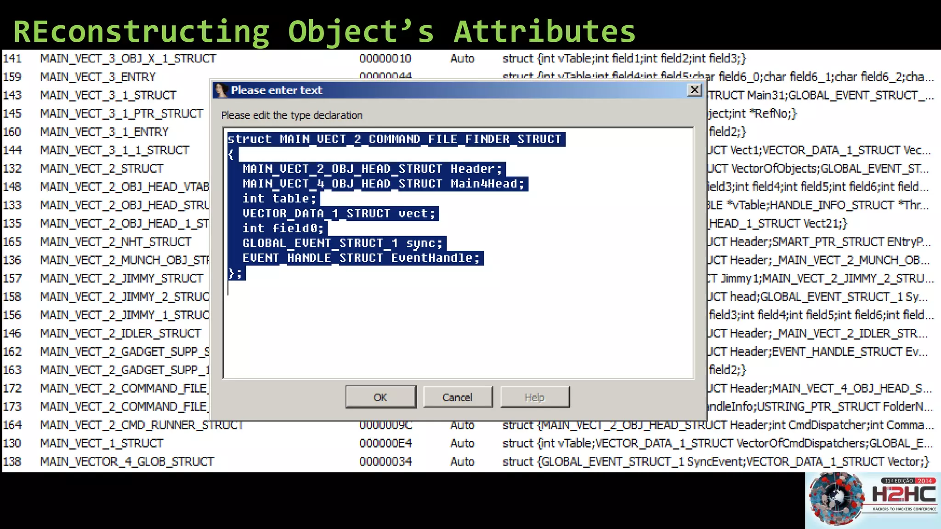Click size value 00000010 in first row
Screen dimensions: 941x529
385,59
